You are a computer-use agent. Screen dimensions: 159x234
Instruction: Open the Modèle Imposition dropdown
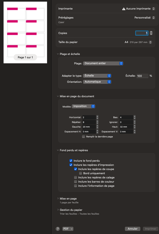[83, 106]
